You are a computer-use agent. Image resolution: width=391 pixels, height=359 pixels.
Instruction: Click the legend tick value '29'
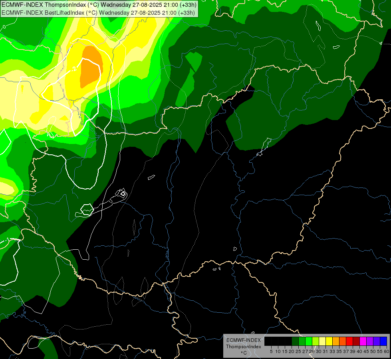[312, 351]
